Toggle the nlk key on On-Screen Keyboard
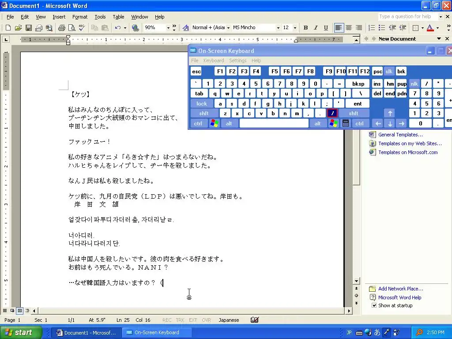 (x=414, y=83)
